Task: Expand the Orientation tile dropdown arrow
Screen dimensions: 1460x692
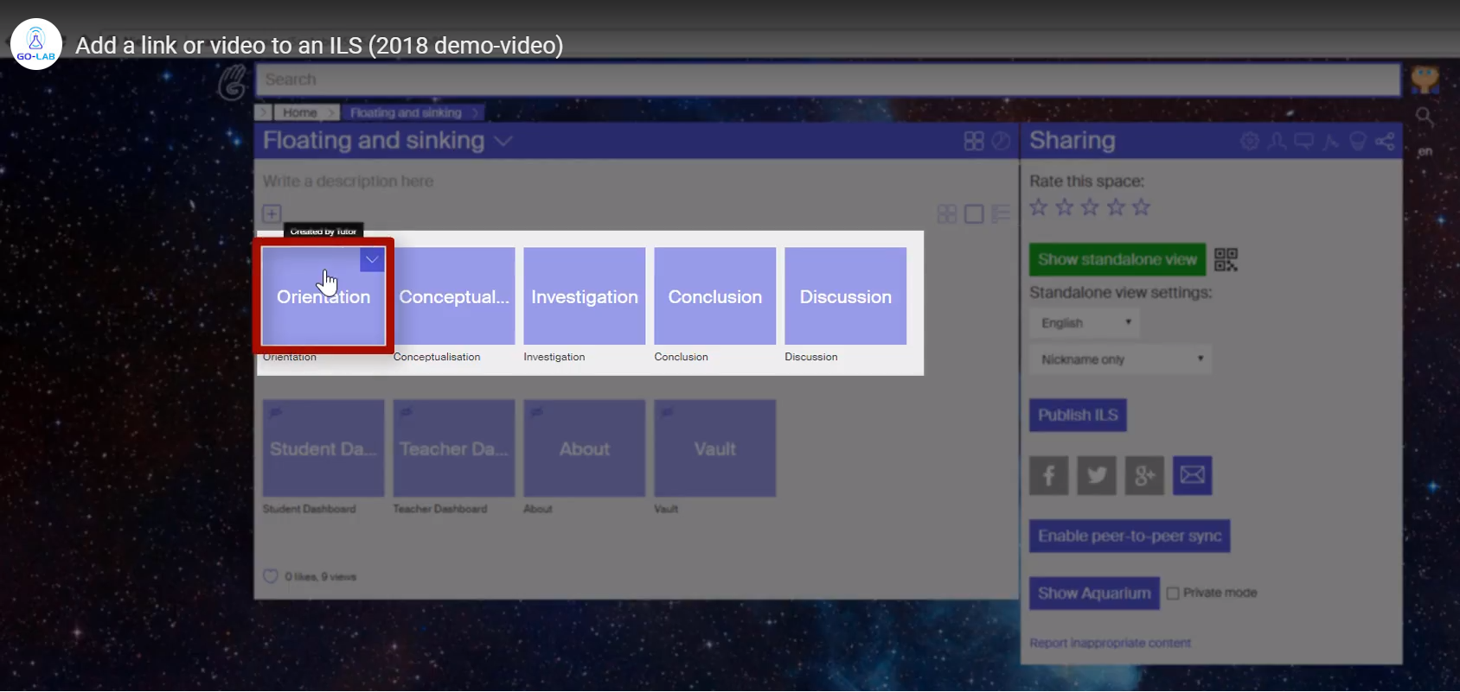Action: [372, 259]
